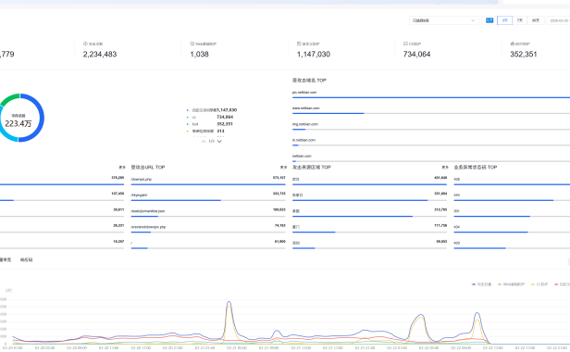Toggle the 1,147,030 legend entry in pie legend
The image size is (570, 352).
pyautogui.click(x=212, y=110)
